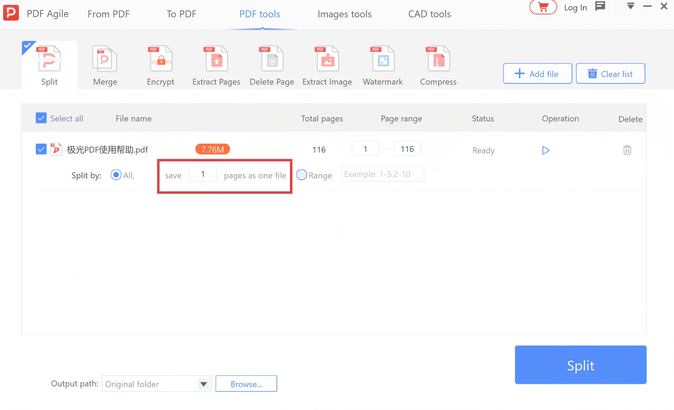Open the Extract Image tool
674x410 pixels.
point(327,66)
